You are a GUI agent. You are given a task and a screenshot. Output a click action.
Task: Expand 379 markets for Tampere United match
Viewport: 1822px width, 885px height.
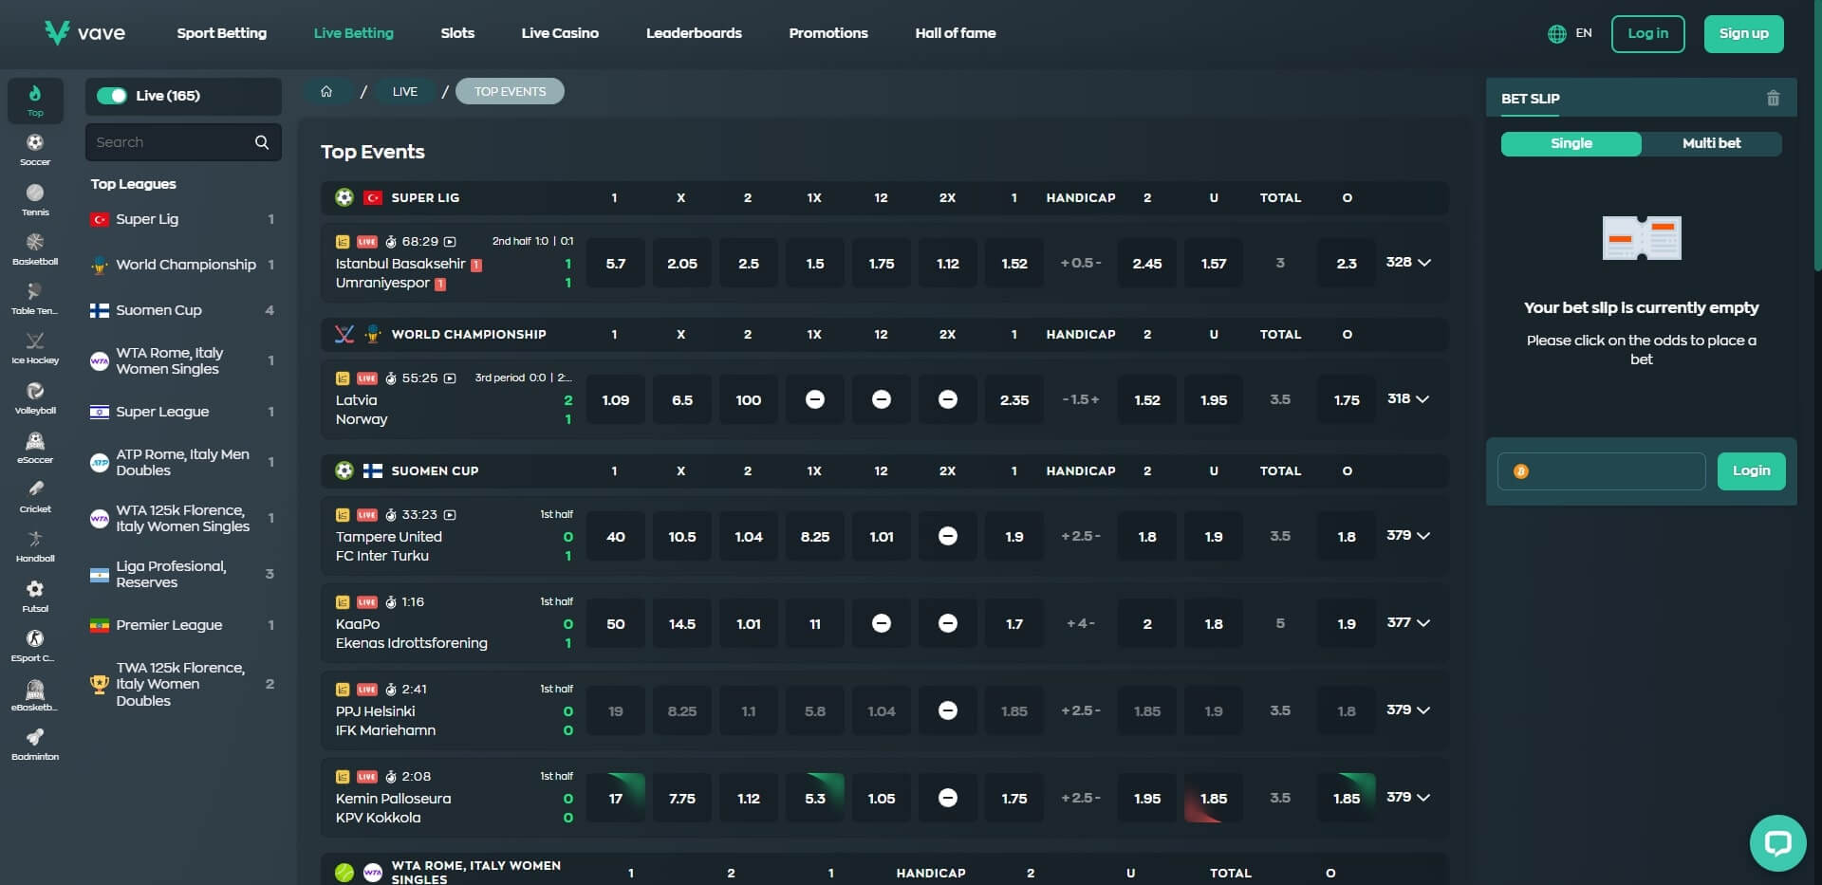[1407, 535]
